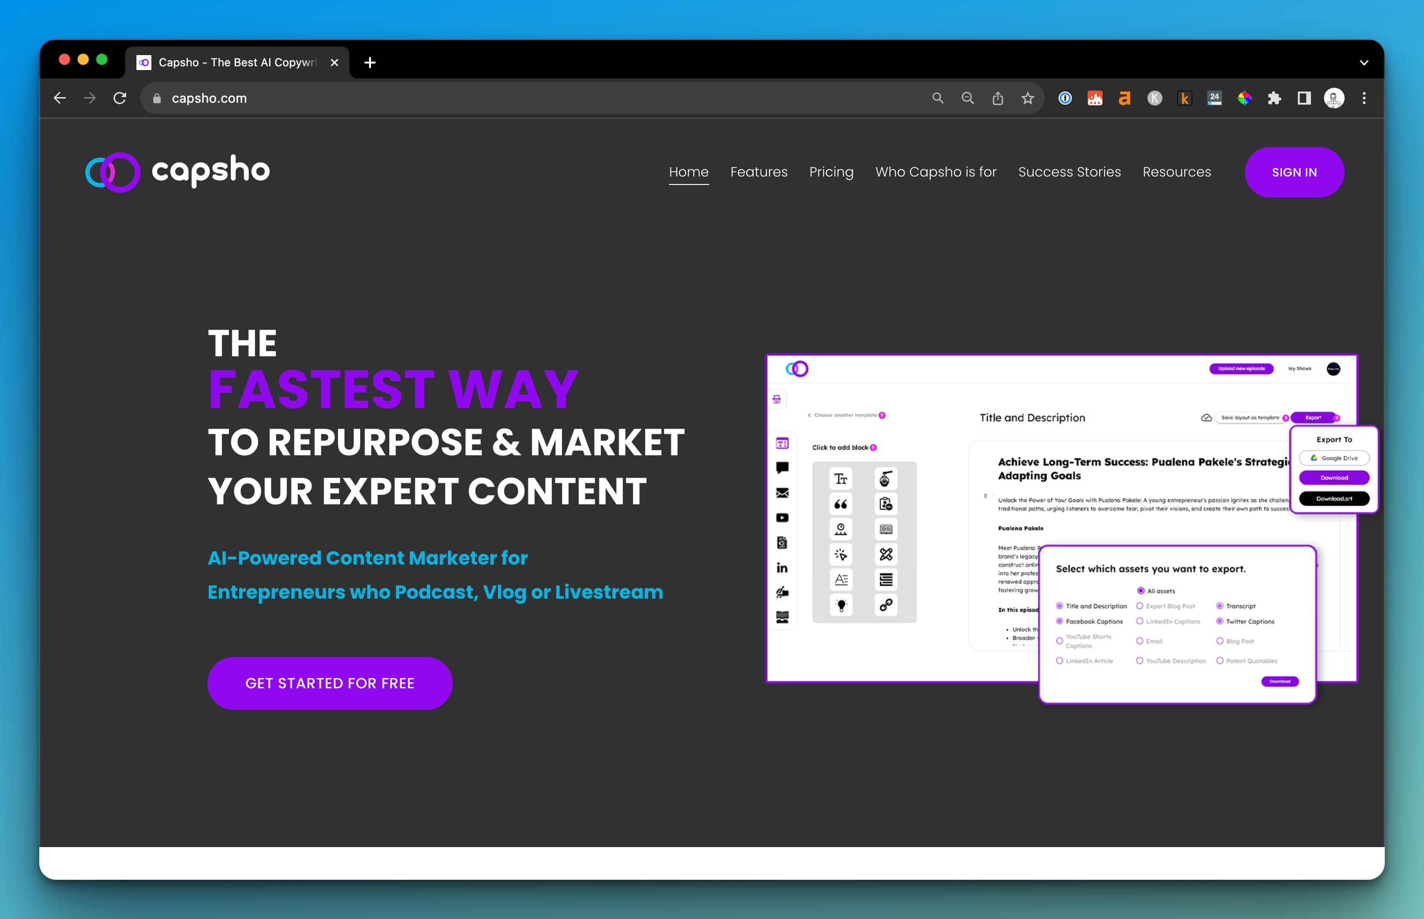Image resolution: width=1424 pixels, height=919 pixels.
Task: Click 'Choose another template' back chevron
Action: 809,415
